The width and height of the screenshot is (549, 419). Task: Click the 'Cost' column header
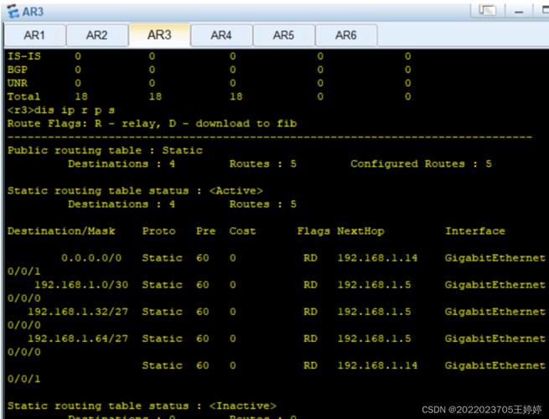tap(242, 231)
